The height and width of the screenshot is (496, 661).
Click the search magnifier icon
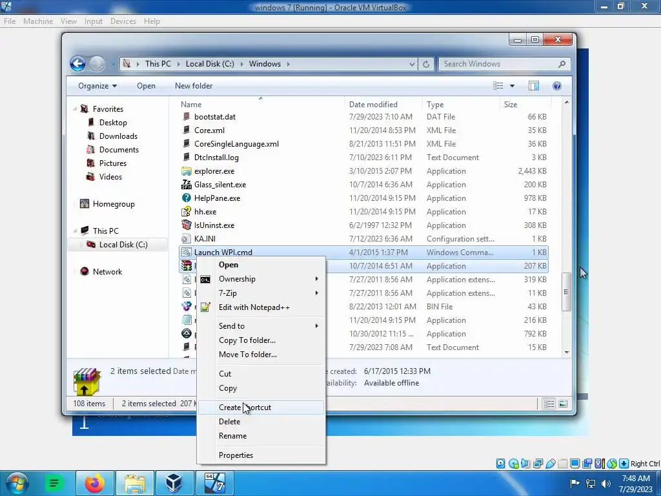click(562, 64)
